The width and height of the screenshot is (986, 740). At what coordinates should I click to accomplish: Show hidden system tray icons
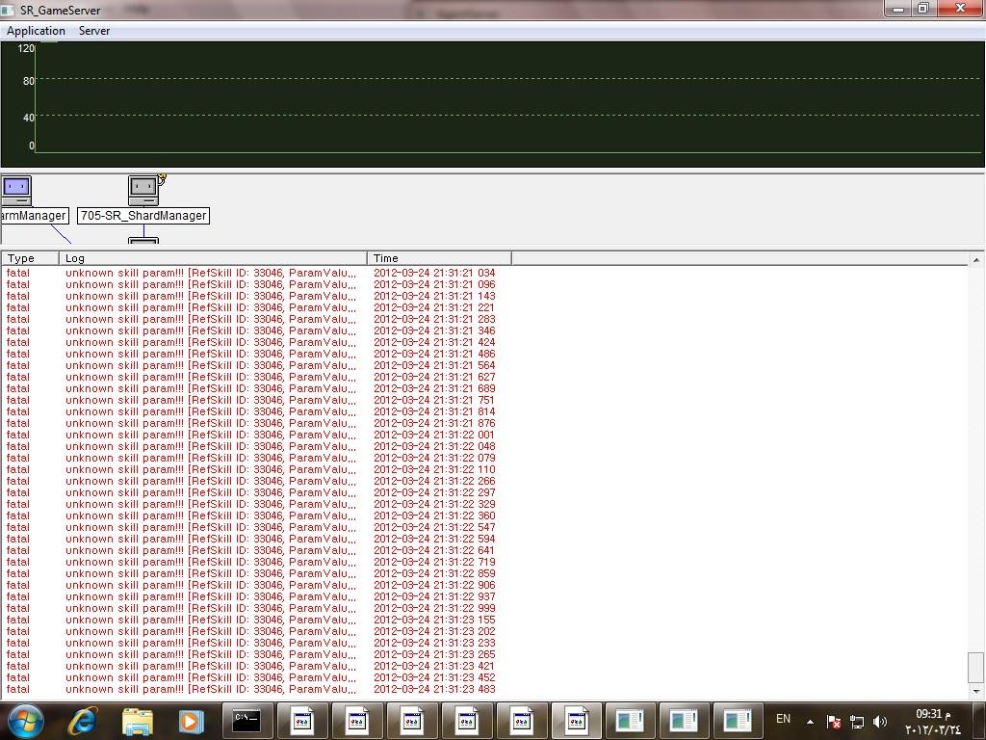point(809,721)
